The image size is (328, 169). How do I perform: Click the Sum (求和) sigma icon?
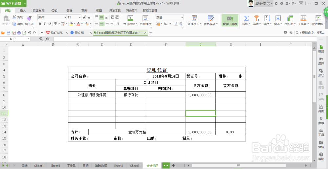click(246, 18)
